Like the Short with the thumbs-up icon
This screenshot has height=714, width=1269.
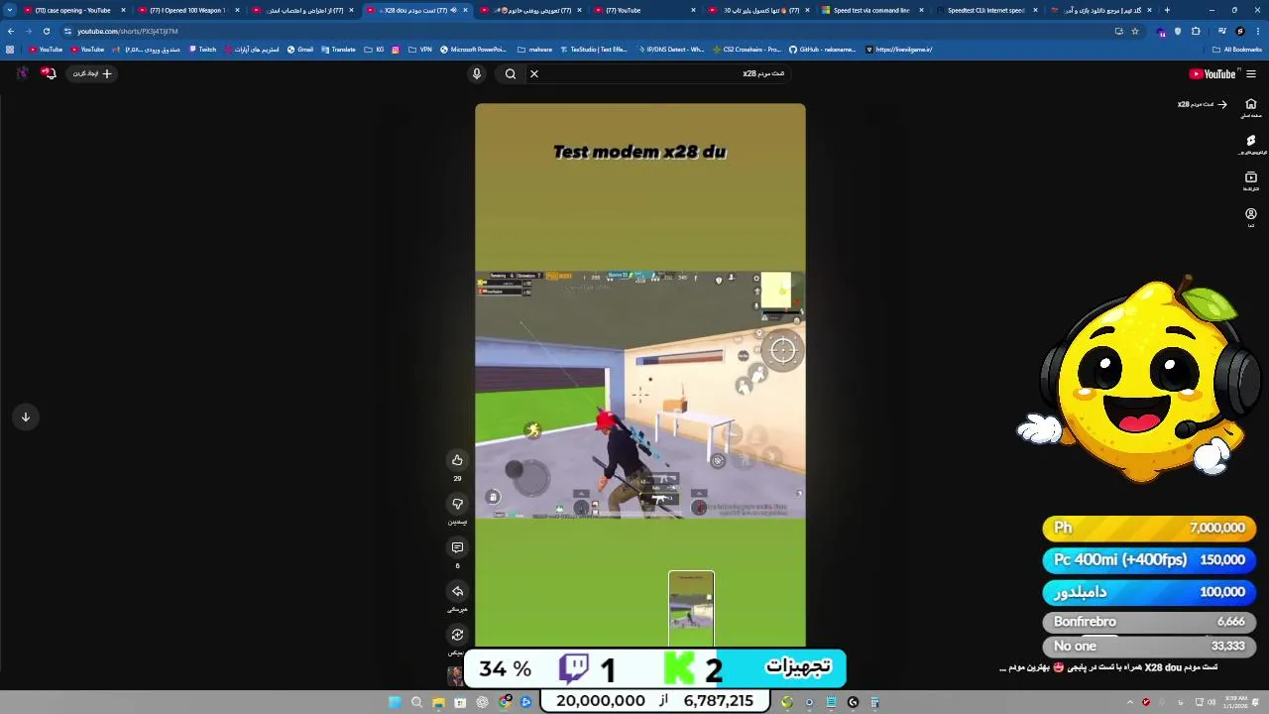pyautogui.click(x=457, y=460)
